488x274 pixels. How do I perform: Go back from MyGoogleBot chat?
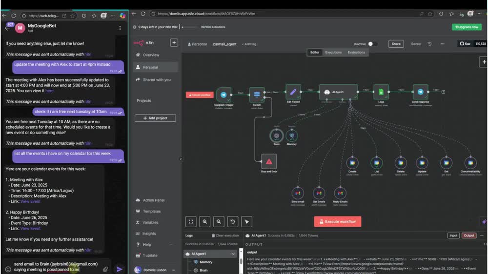pyautogui.click(x=7, y=28)
